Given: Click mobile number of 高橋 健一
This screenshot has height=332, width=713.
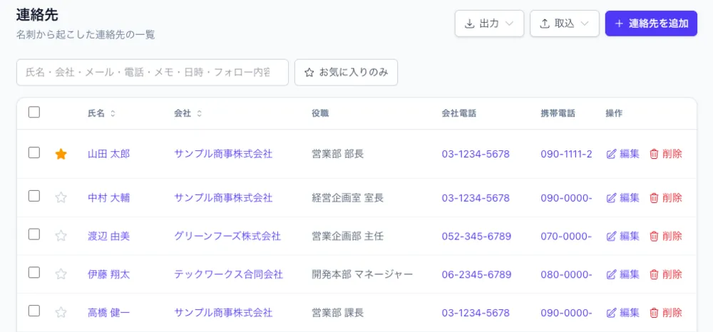Looking at the screenshot, I should 566,313.
